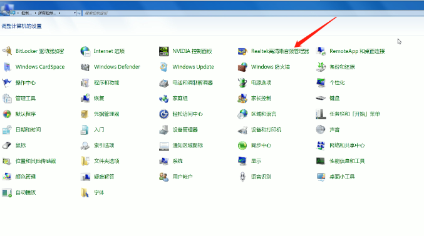Open the 桌面小工具 link

(x=342, y=177)
